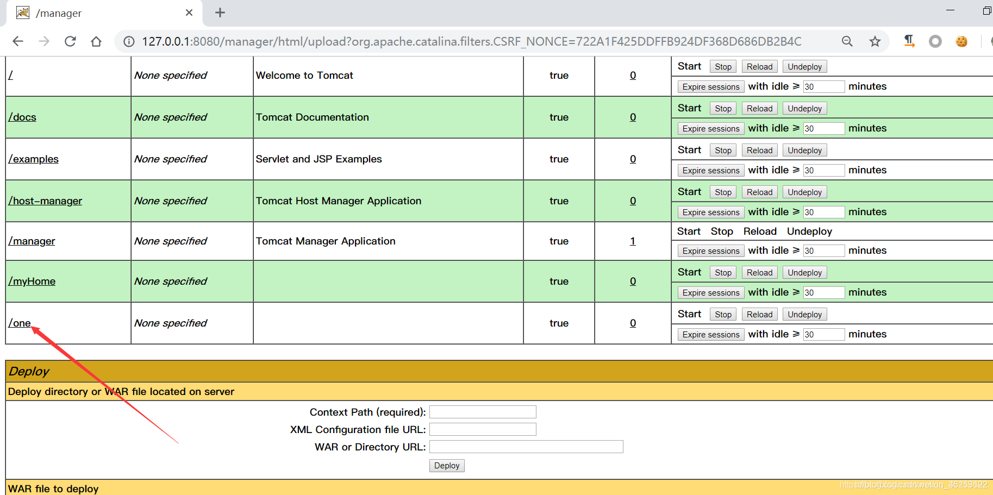The height and width of the screenshot is (495, 993).
Task: Bookmark this page with the star
Action: [875, 41]
